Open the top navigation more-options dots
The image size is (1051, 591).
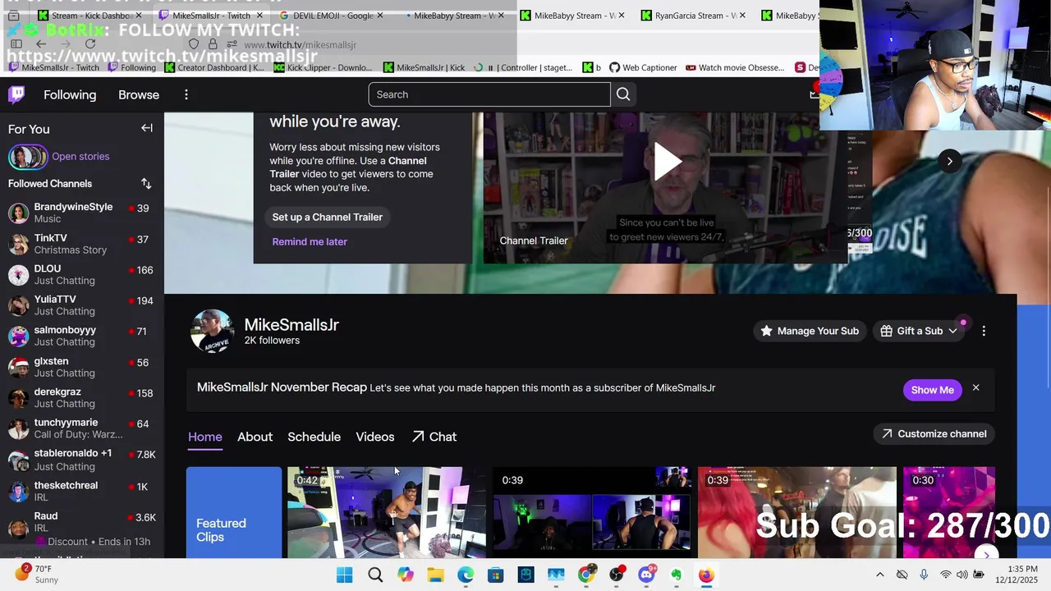(186, 94)
